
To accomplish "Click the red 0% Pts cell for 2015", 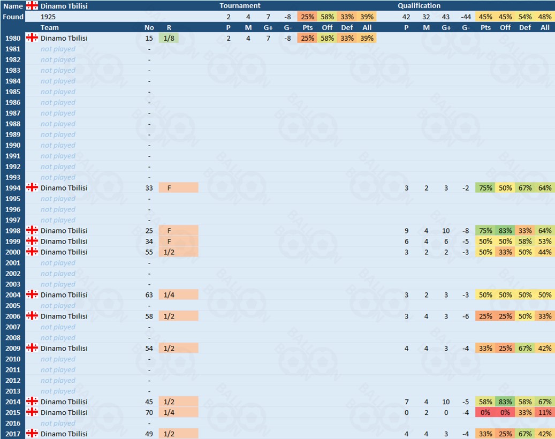I will pyautogui.click(x=486, y=413).
